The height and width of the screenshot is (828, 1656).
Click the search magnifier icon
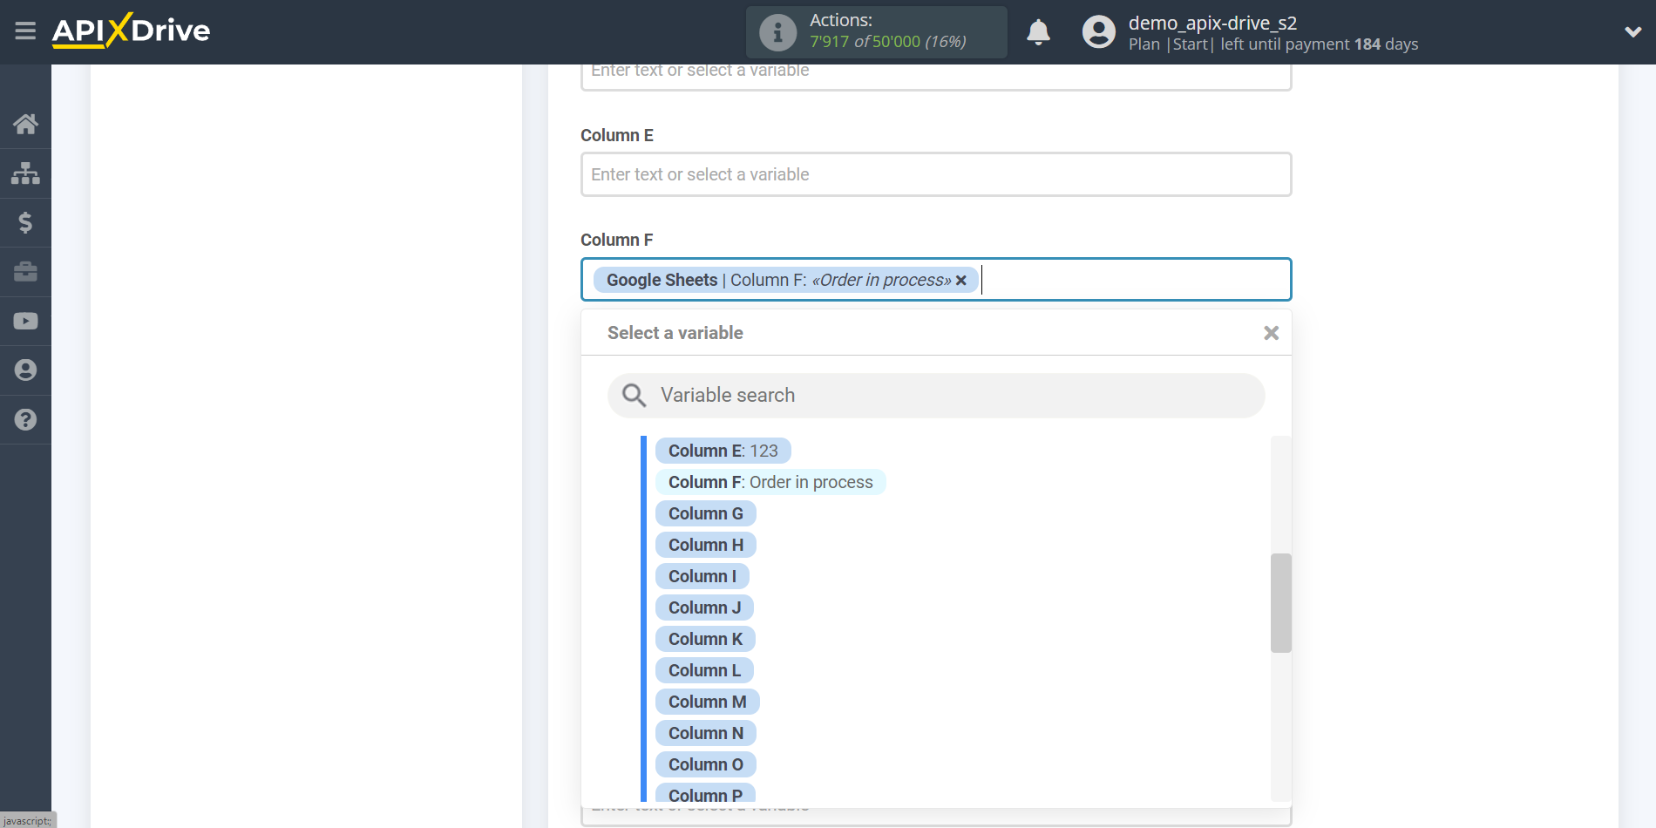(x=634, y=396)
